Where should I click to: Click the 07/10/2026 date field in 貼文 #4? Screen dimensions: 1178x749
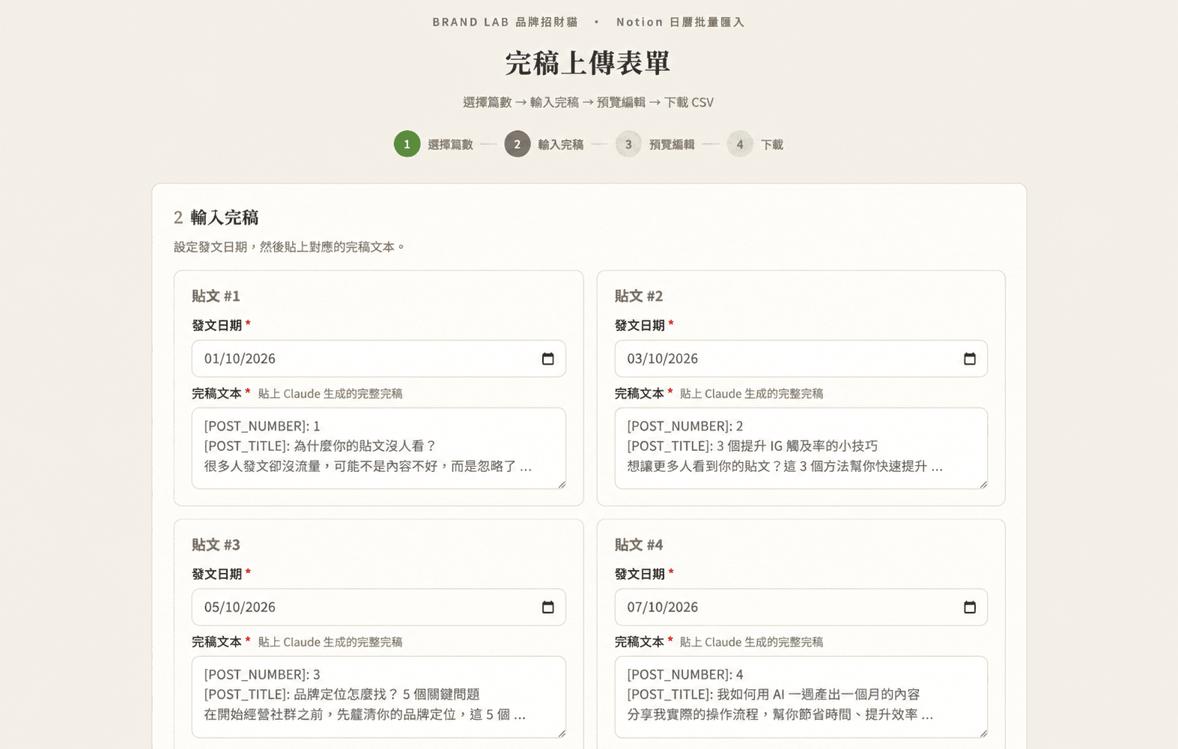pos(801,607)
